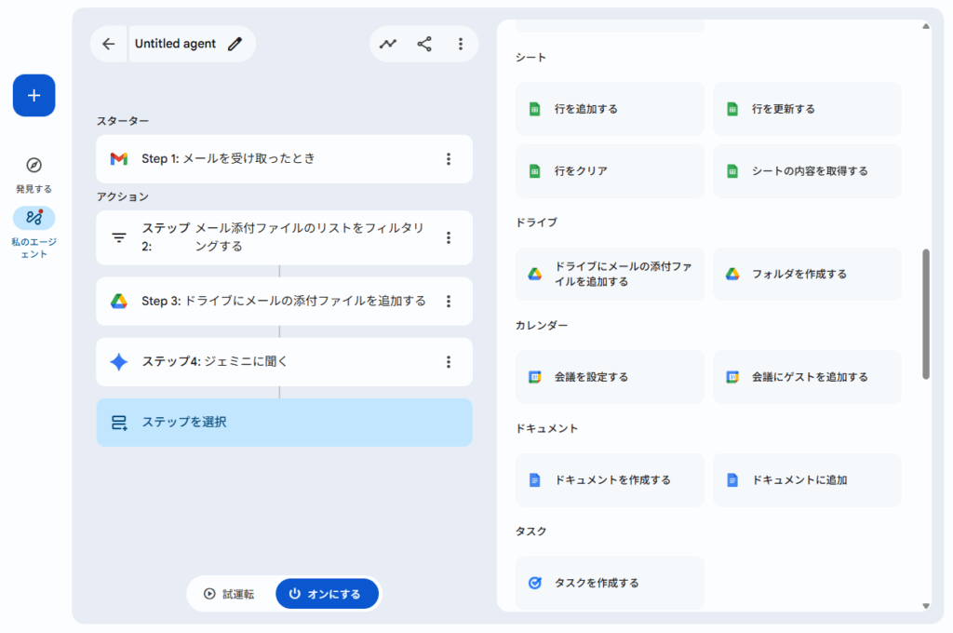
Task: Open the header three-dot overflow menu
Action: (460, 44)
